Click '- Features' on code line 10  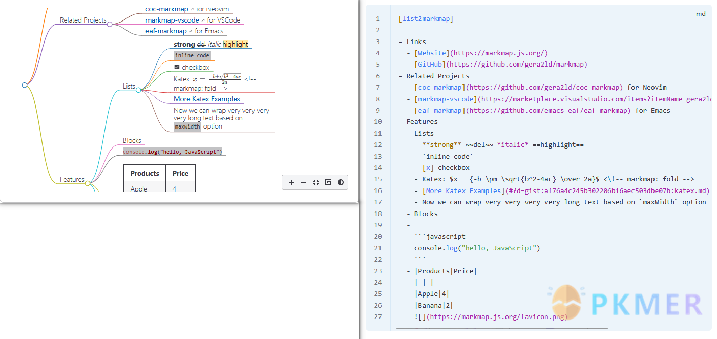tap(418, 122)
